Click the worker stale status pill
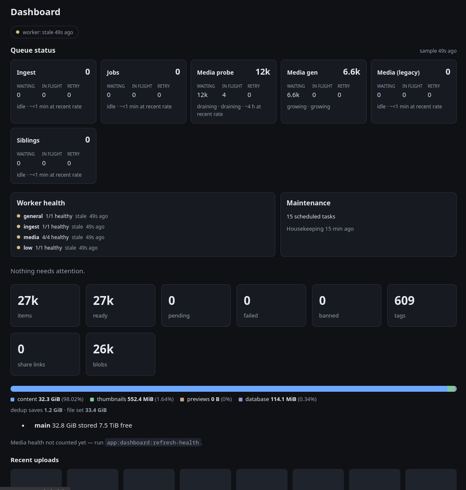 pyautogui.click(x=45, y=32)
